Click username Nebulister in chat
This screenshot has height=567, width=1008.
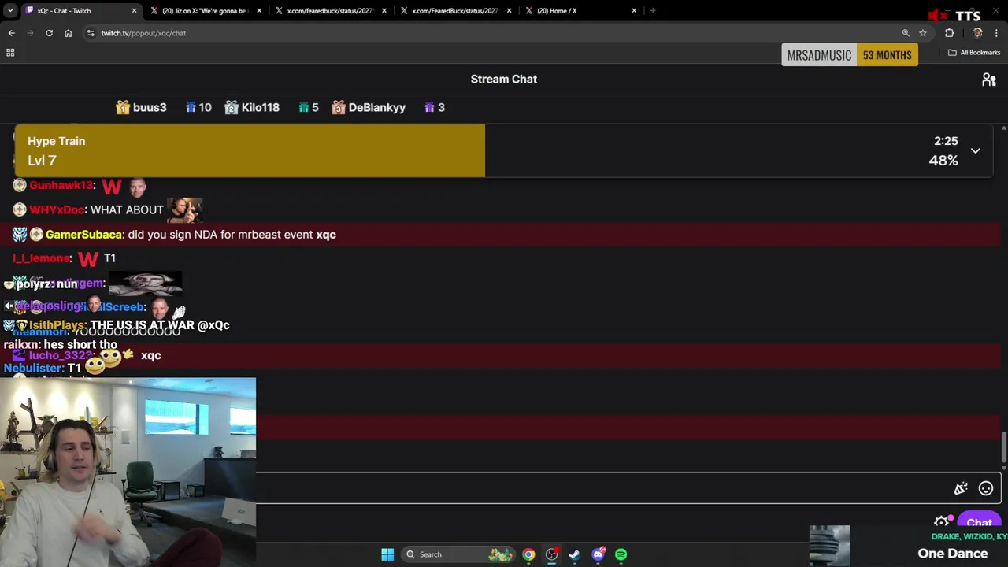coord(34,369)
